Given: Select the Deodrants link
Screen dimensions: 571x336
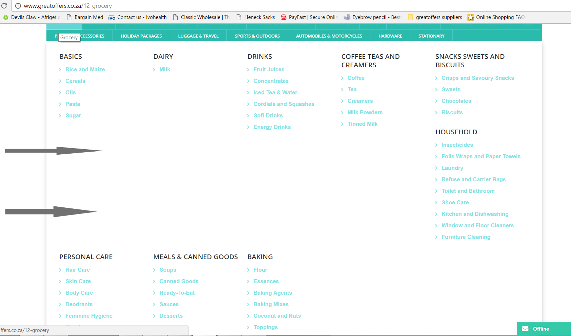Looking at the screenshot, I should pyautogui.click(x=79, y=304).
